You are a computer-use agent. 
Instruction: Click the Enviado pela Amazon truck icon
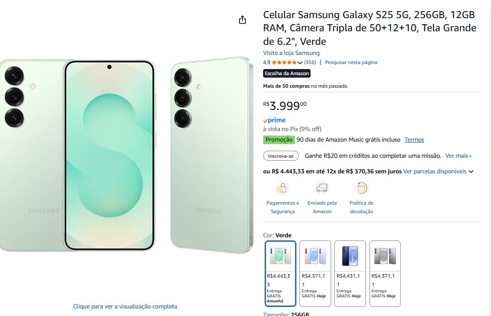(322, 188)
